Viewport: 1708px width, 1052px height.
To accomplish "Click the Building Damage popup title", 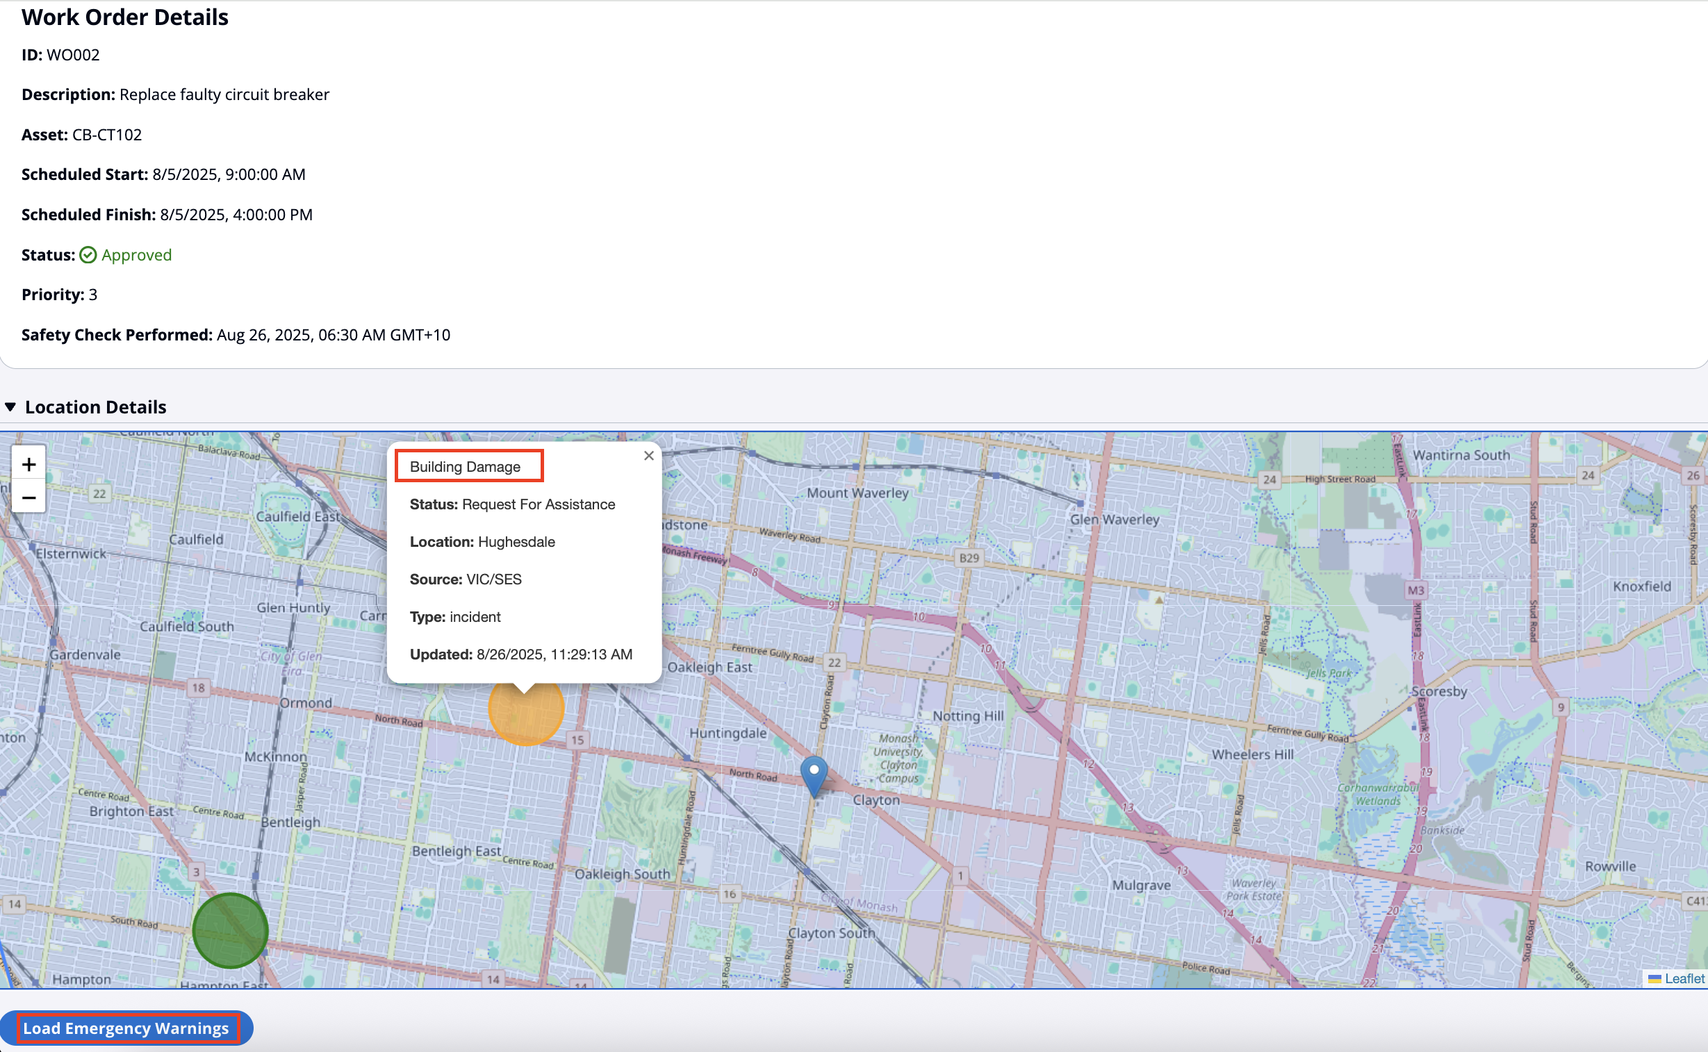I will (465, 467).
